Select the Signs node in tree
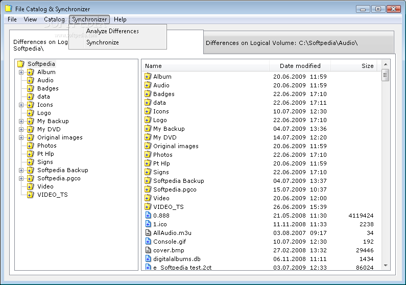The height and width of the screenshot is (285, 406). [45, 162]
